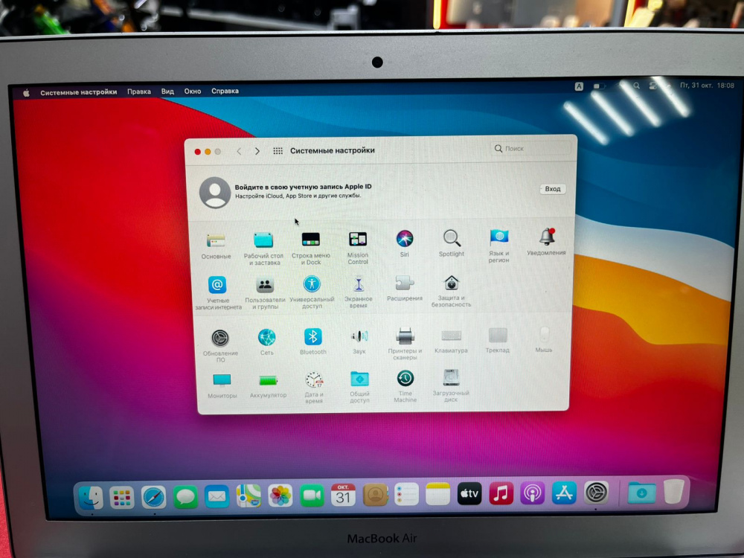Open the Siri preferences pane
Screen dimensions: 744x558
click(405, 239)
